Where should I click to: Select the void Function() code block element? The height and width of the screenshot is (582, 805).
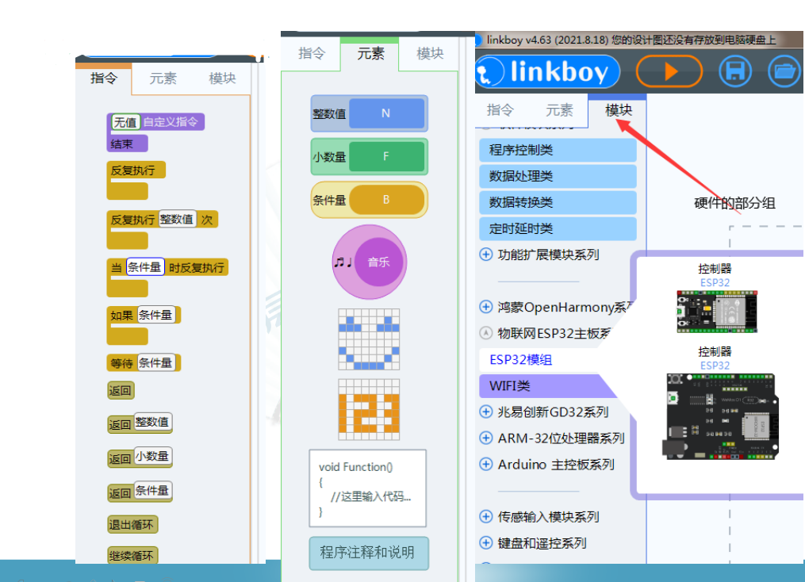[x=367, y=487]
